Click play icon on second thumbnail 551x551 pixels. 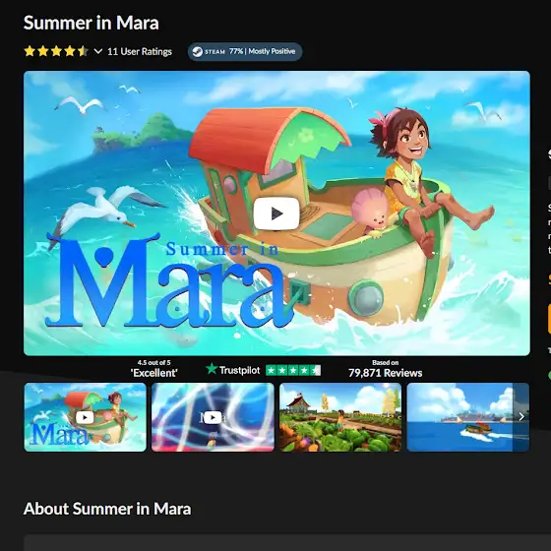pyautogui.click(x=213, y=417)
